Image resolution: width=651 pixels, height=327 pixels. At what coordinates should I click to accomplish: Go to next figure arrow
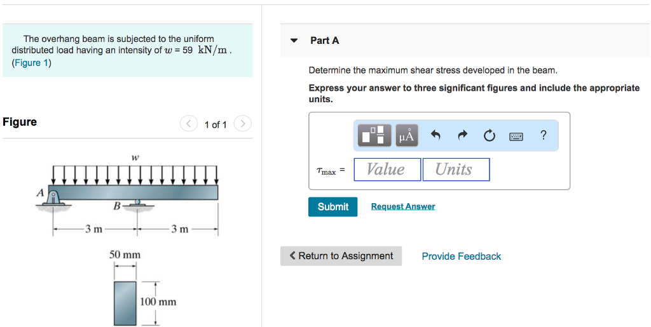pyautogui.click(x=242, y=124)
